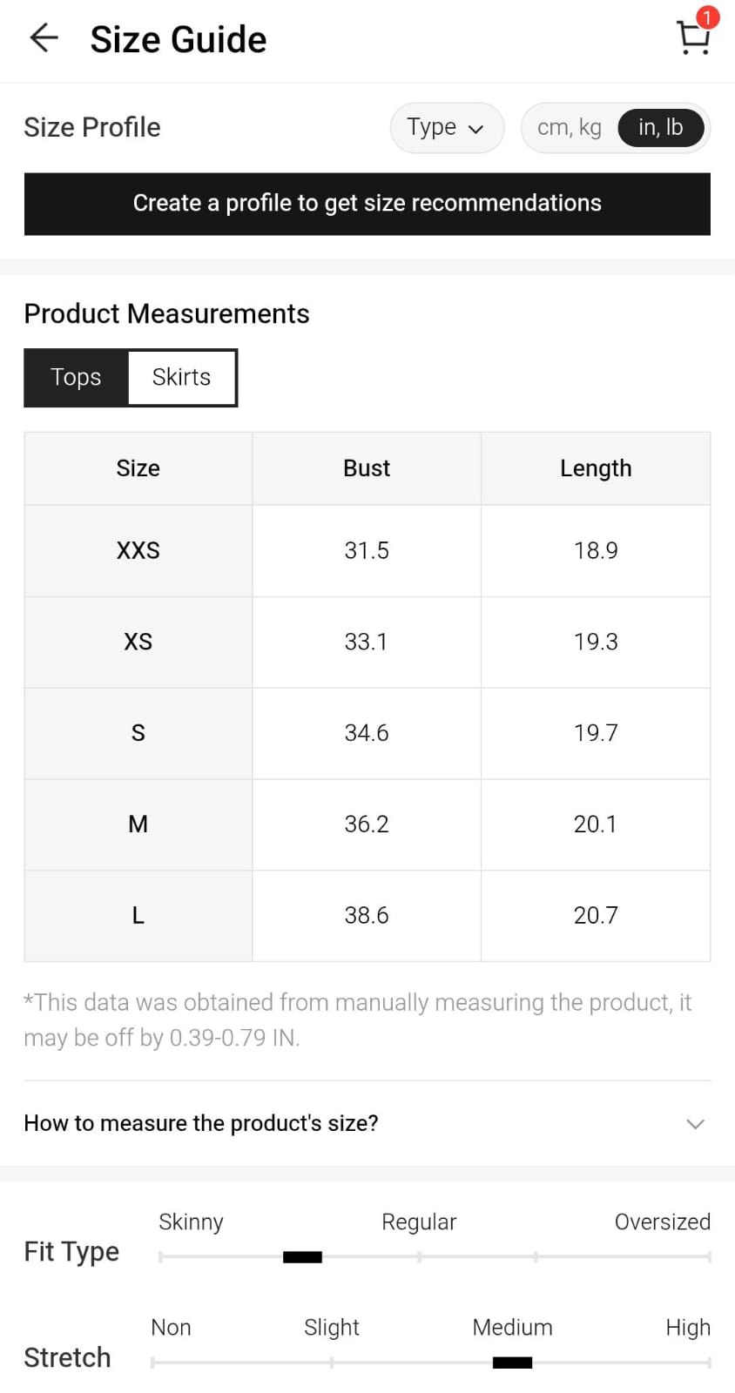Open the Type dropdown

446,128
